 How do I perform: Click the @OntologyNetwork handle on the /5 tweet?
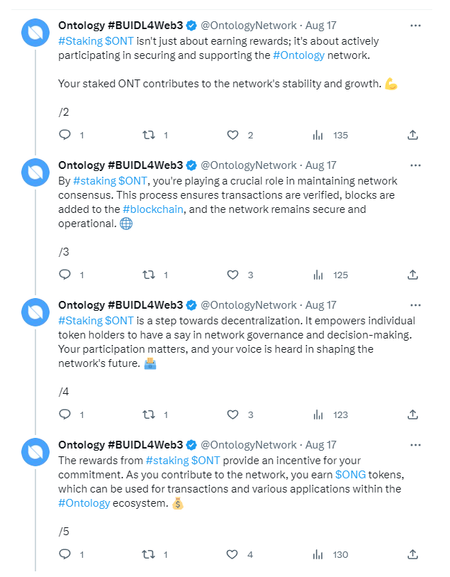(x=248, y=445)
